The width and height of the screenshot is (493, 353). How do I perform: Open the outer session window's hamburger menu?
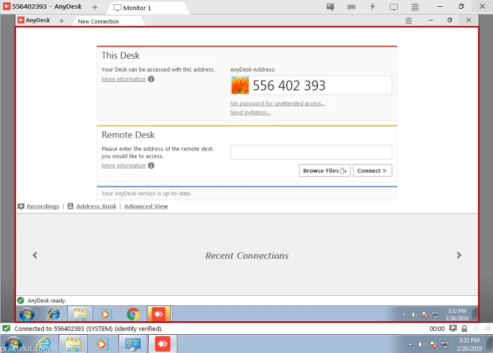(415, 7)
